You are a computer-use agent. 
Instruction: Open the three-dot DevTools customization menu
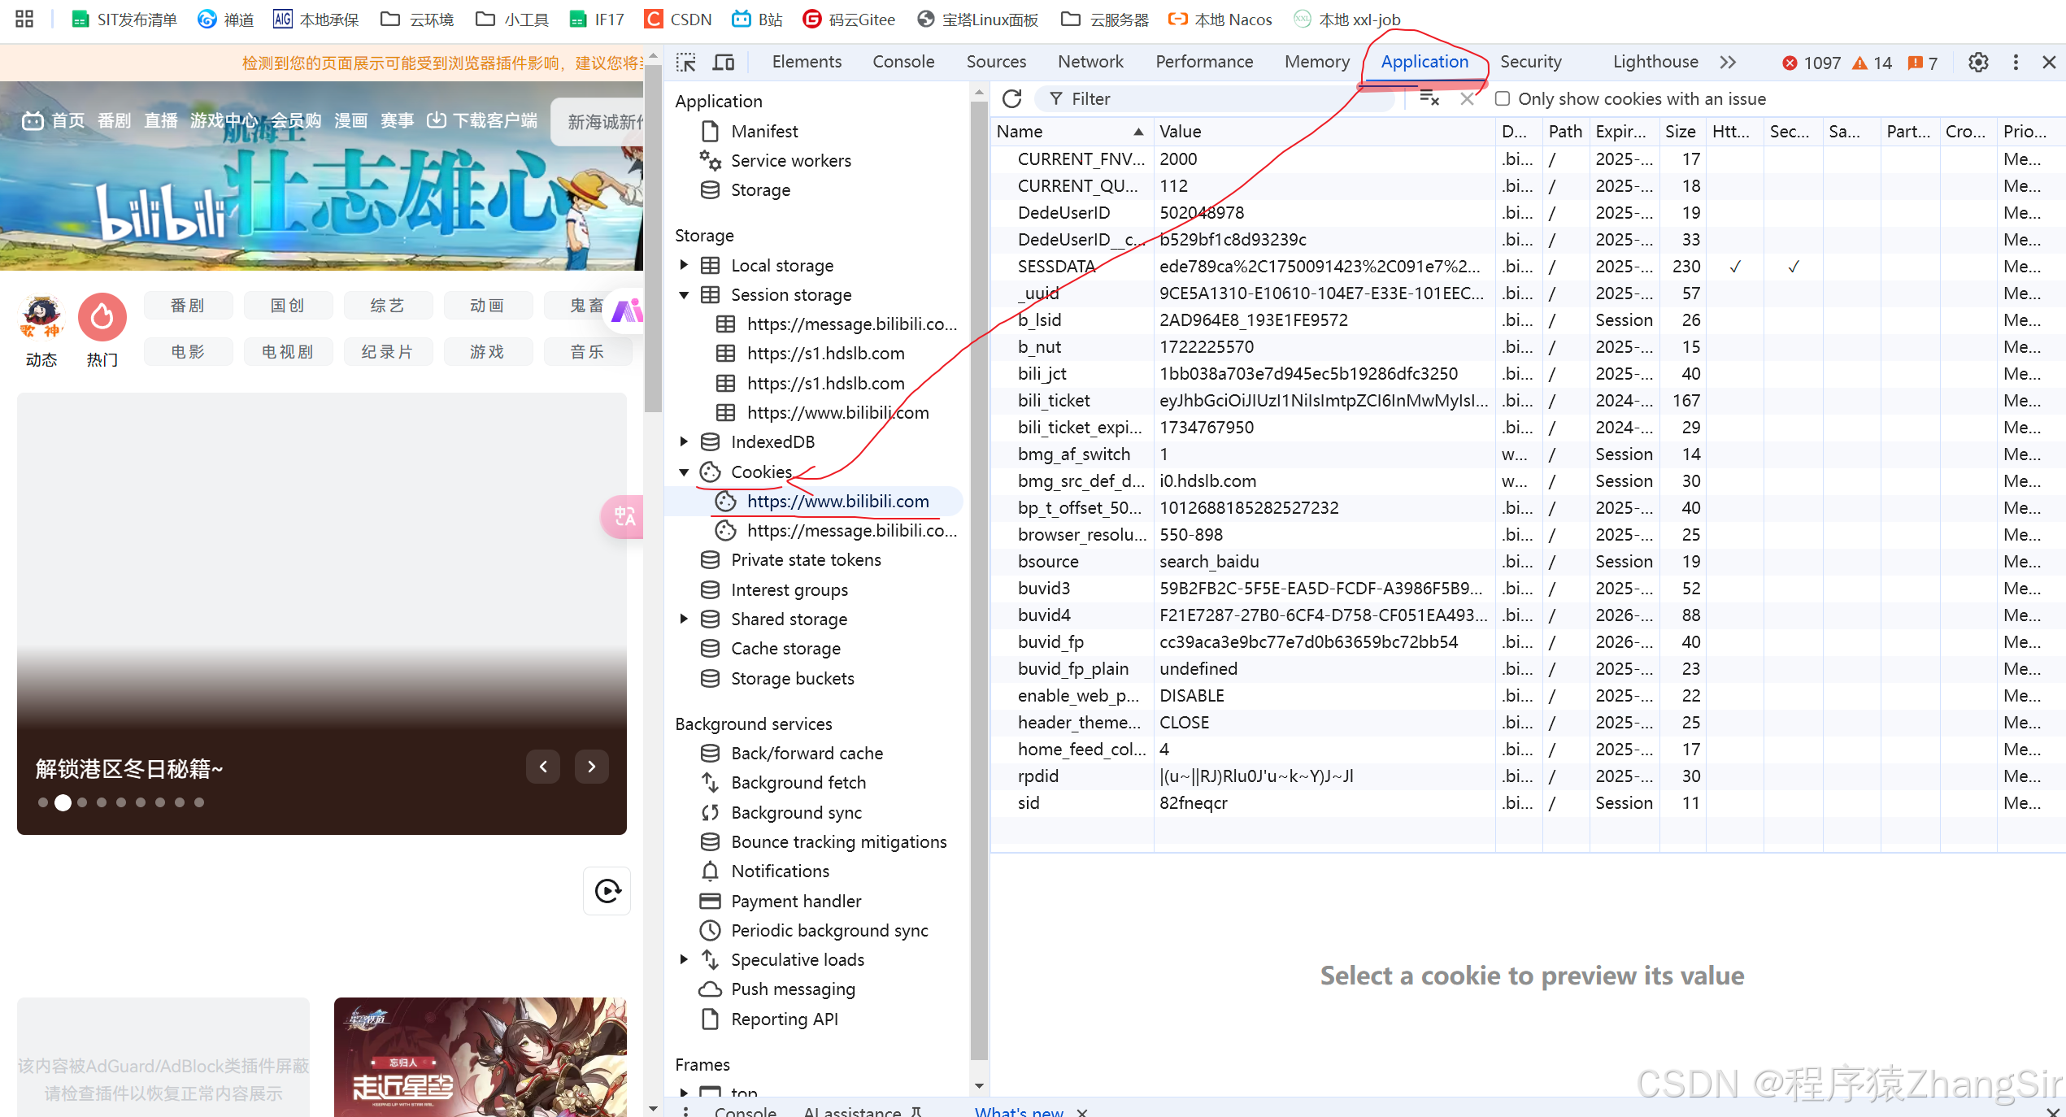click(2016, 62)
